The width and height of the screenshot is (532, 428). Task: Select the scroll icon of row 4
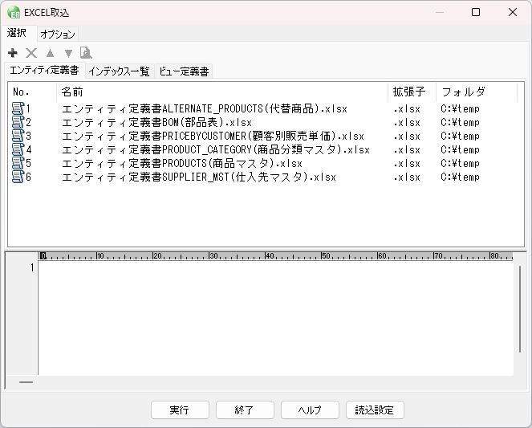click(x=18, y=149)
